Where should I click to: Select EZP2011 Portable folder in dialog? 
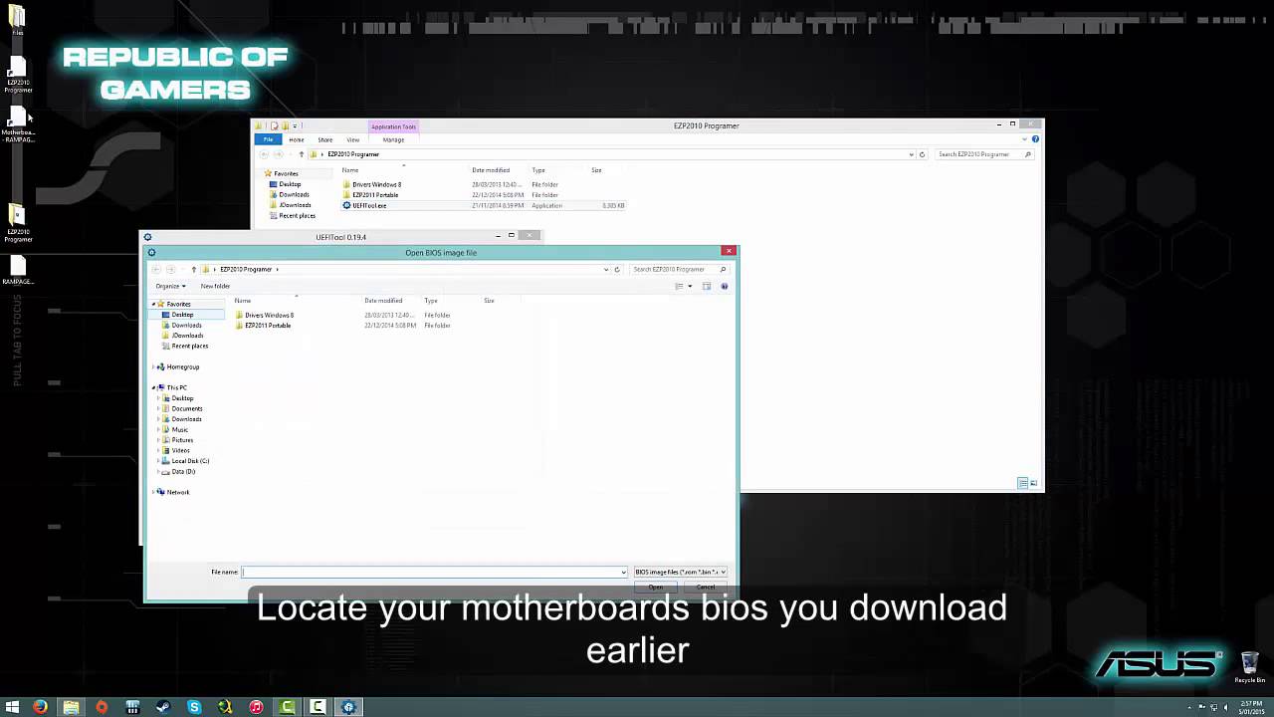pyautogui.click(x=268, y=326)
